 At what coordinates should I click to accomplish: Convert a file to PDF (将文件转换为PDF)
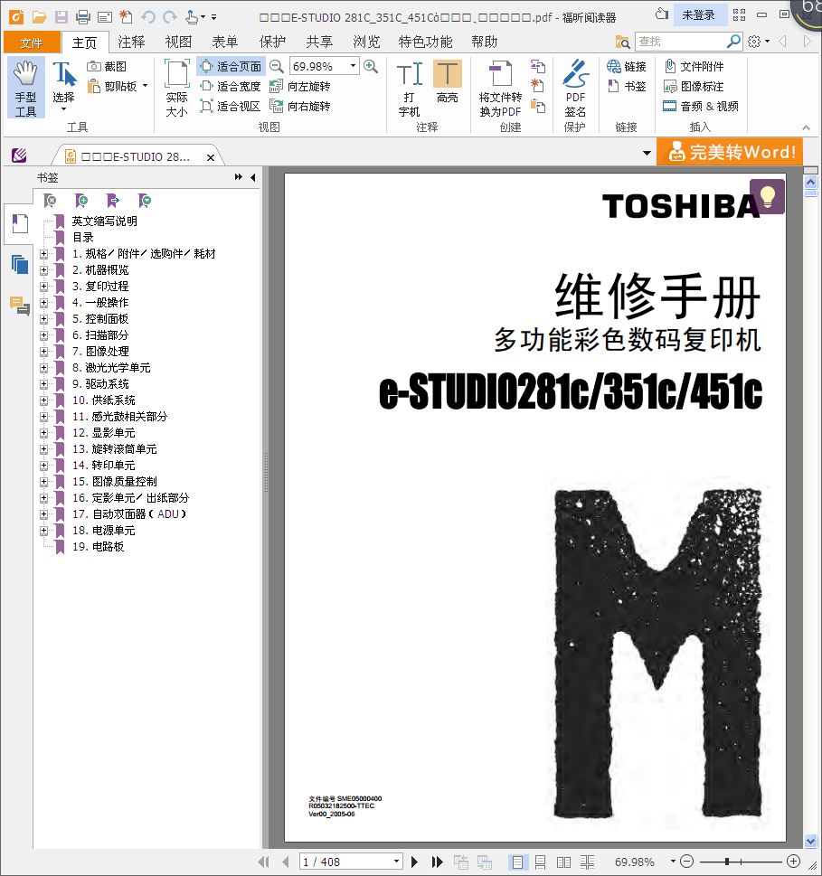point(500,89)
